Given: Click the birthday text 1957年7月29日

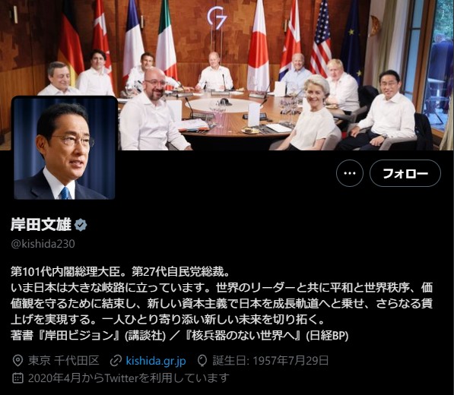Looking at the screenshot, I should pos(290,361).
